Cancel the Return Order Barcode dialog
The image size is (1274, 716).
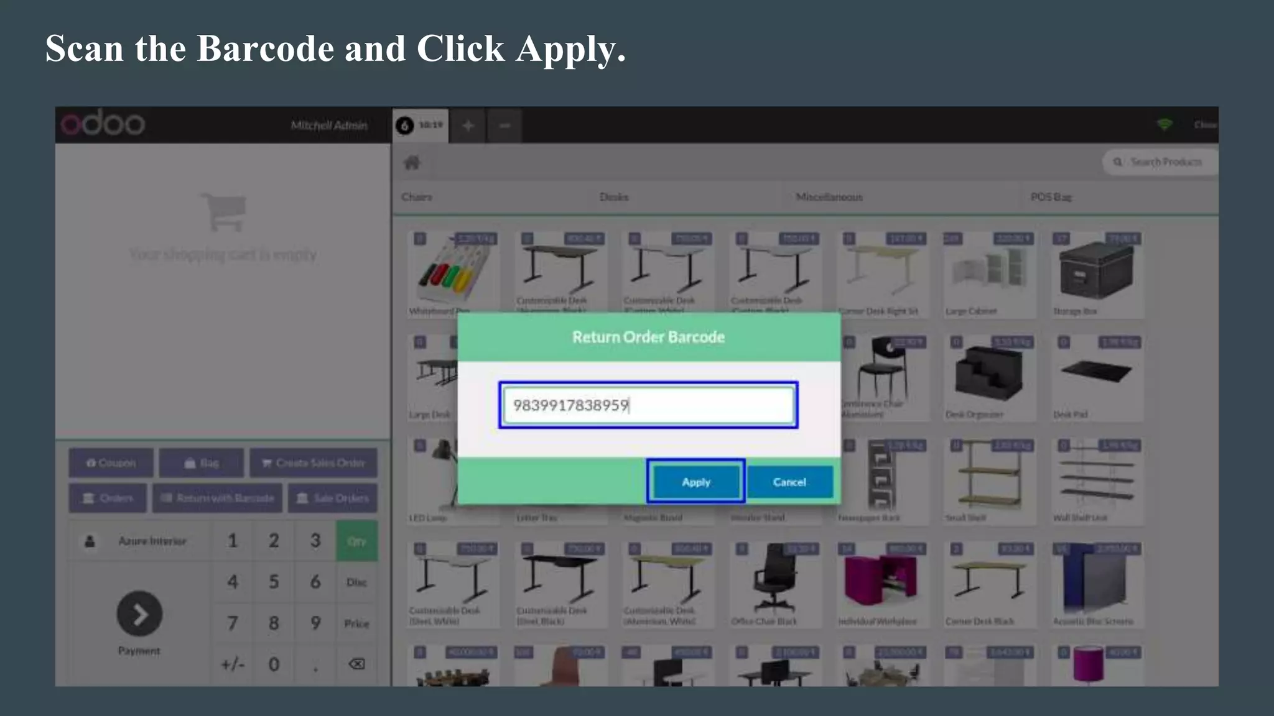[789, 482]
